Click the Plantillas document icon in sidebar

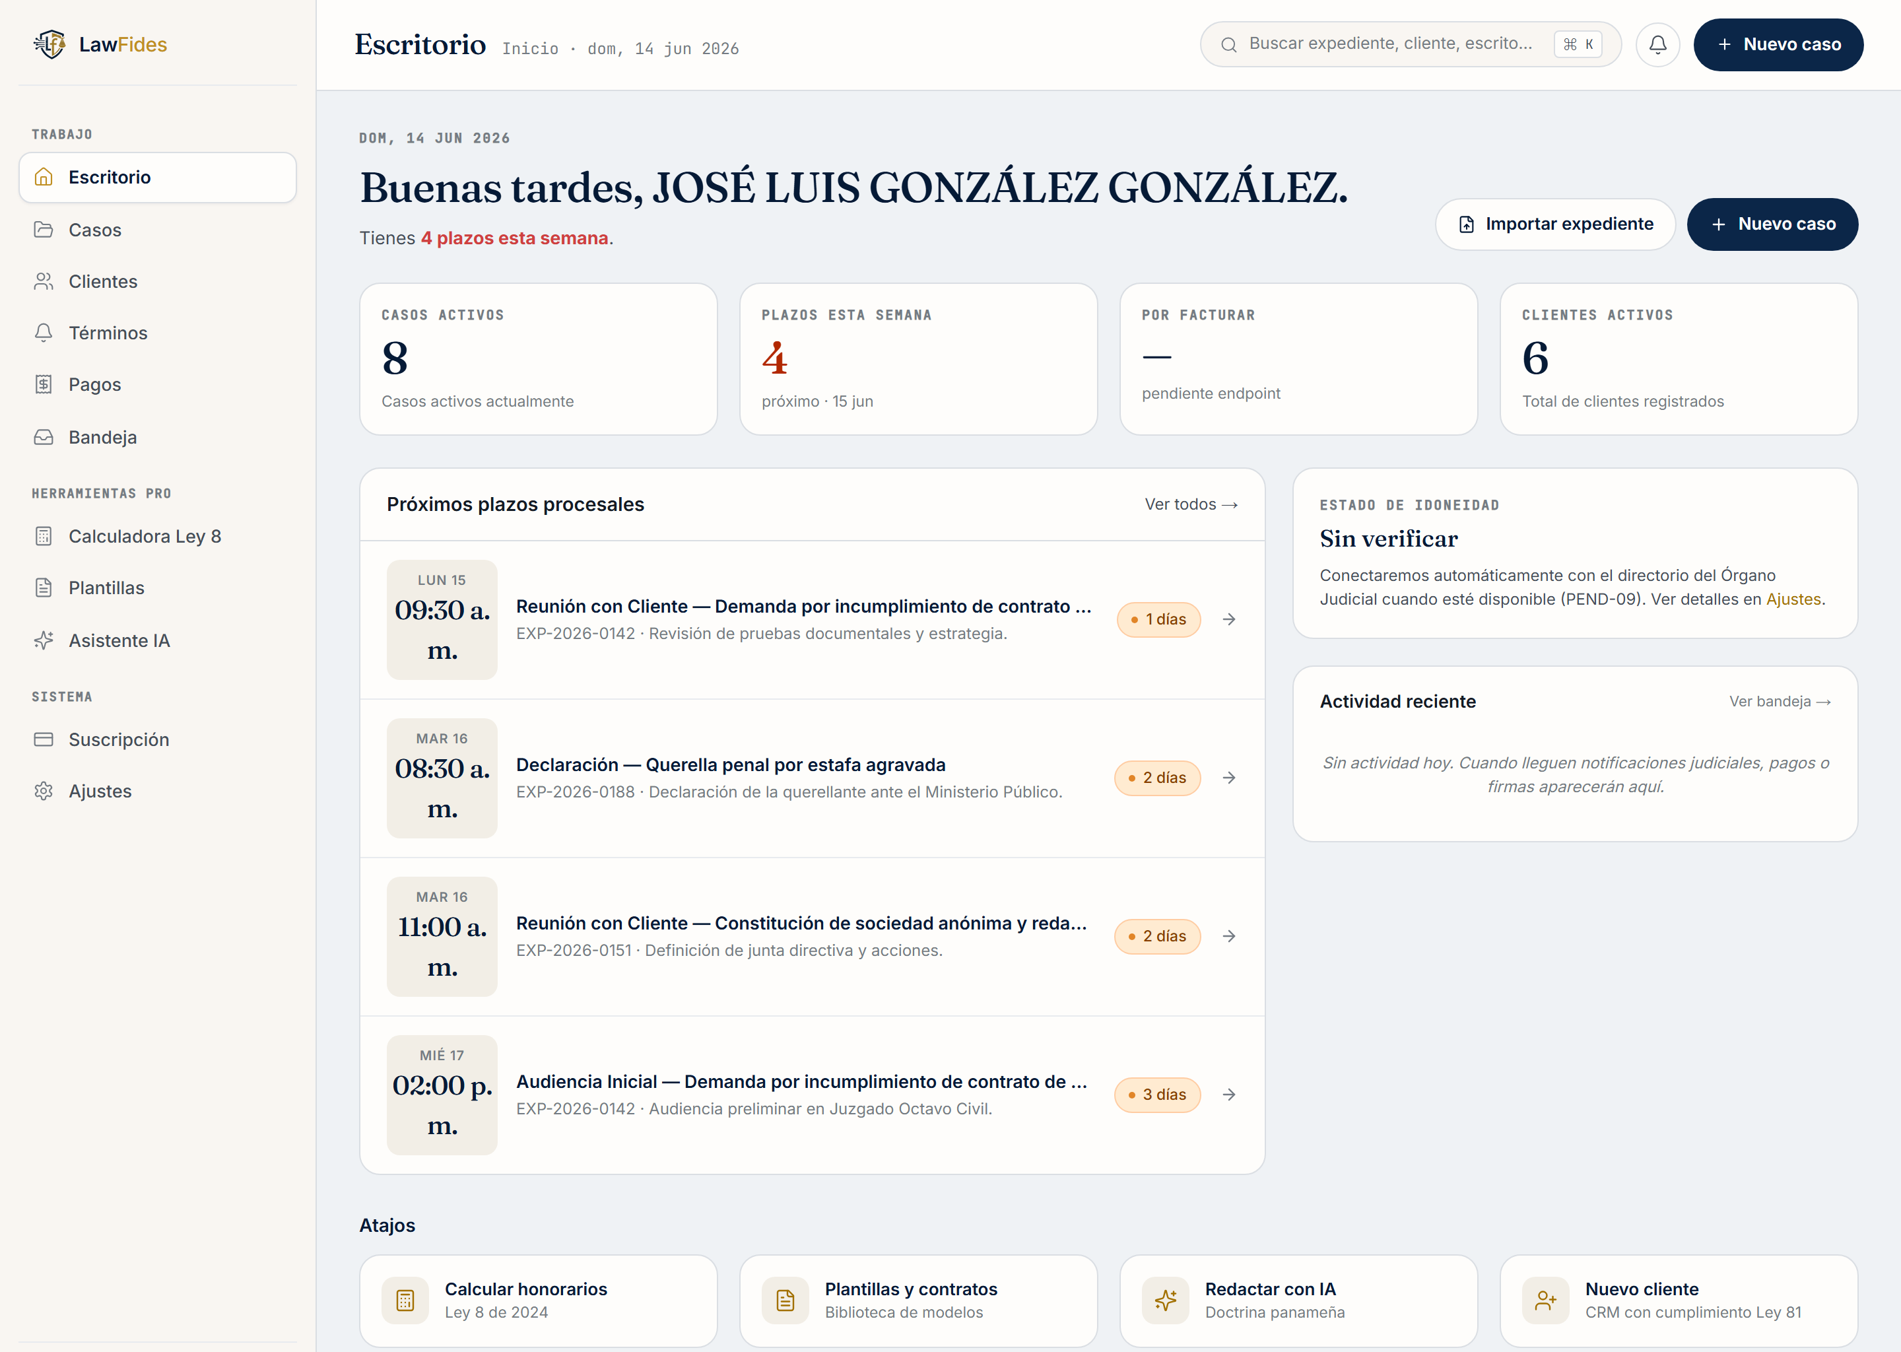(44, 588)
